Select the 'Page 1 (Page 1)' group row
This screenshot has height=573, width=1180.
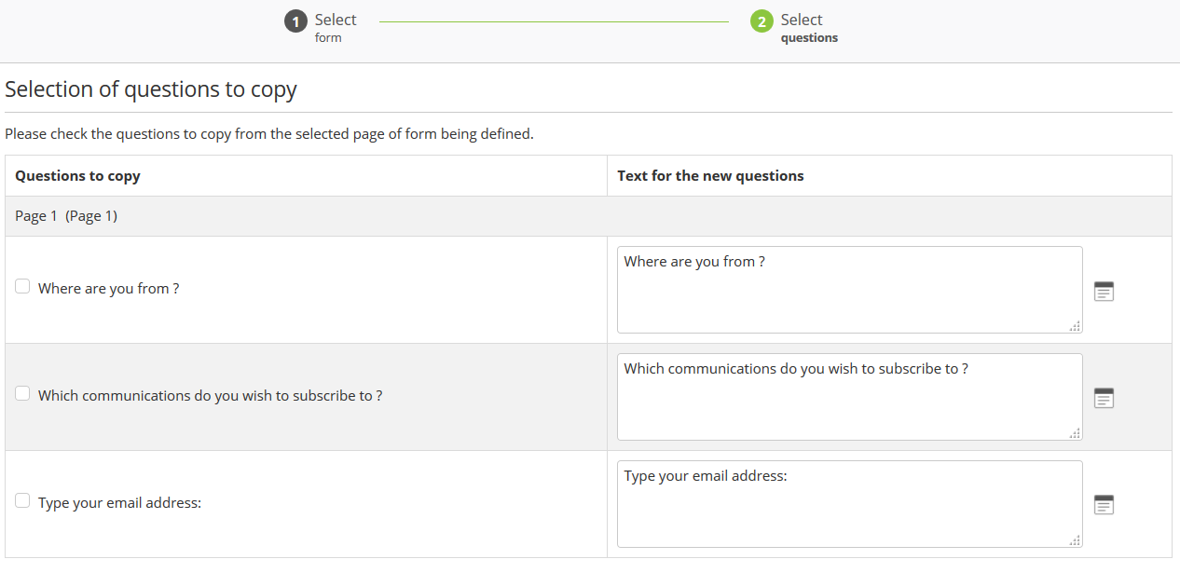(x=66, y=216)
